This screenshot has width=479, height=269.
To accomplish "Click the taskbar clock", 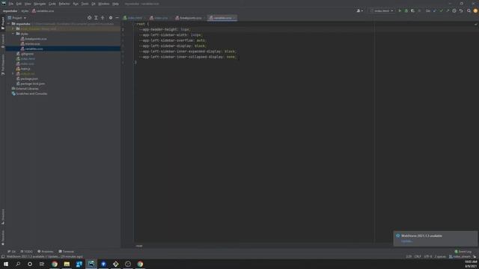I will coord(471,264).
